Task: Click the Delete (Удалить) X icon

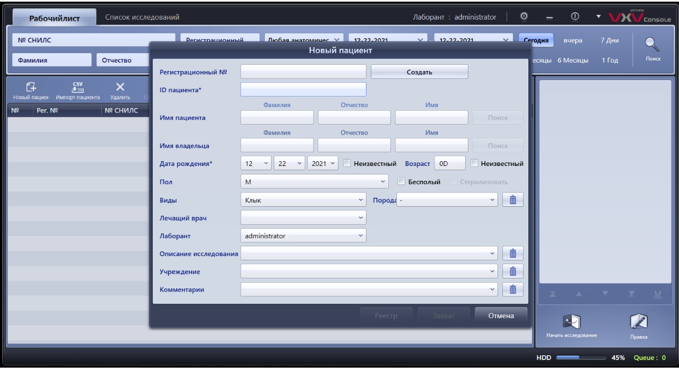Action: [120, 87]
